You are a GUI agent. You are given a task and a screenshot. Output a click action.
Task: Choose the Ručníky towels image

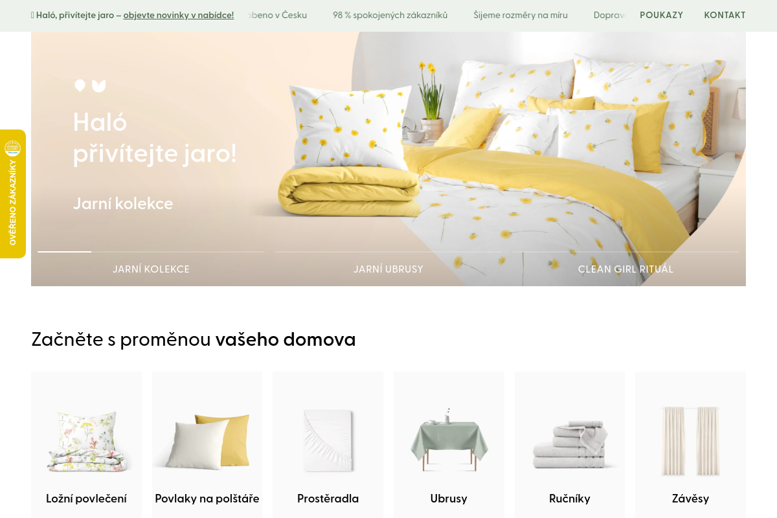pos(570,444)
